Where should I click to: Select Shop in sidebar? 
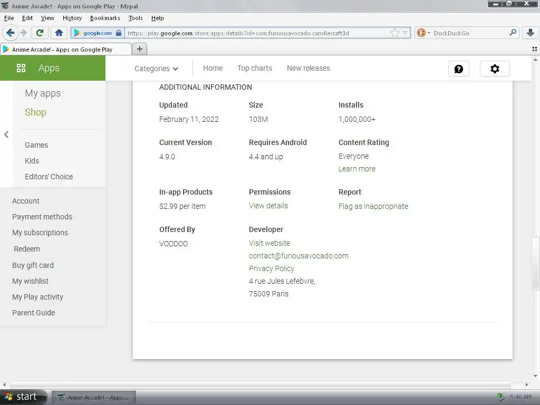point(35,112)
